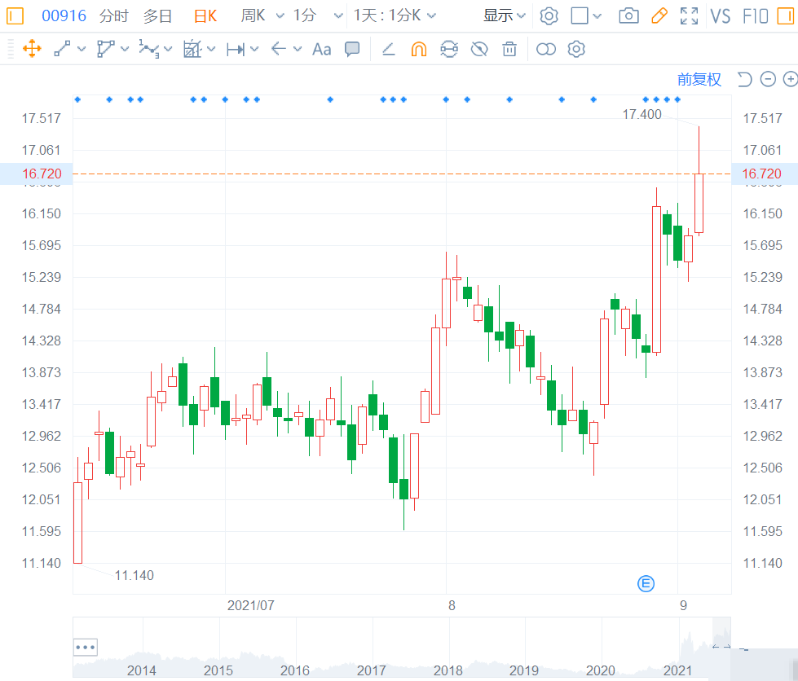Viewport: 798px width, 681px height.
Task: Click the blue E event marker
Action: [646, 583]
